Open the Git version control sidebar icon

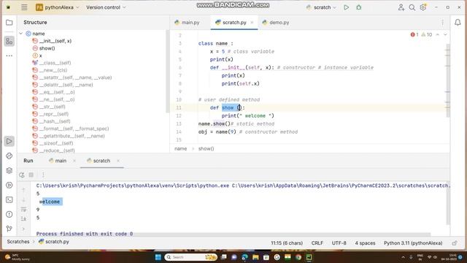[x=9, y=229]
